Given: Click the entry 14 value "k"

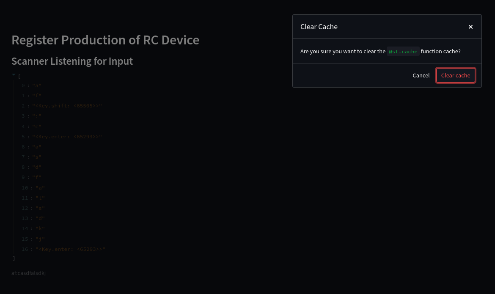Looking at the screenshot, I should 40,228.
